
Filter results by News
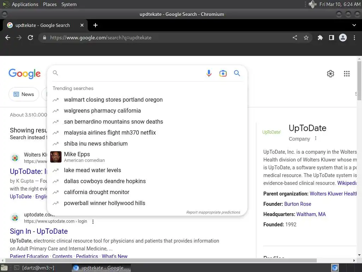pyautogui.click(x=24, y=94)
